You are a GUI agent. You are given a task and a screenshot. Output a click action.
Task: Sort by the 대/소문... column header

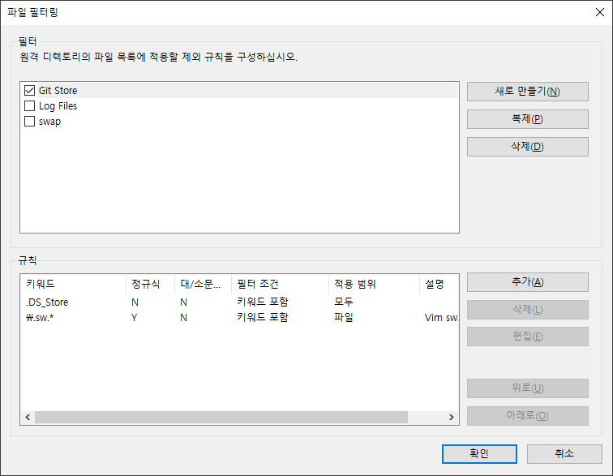pyautogui.click(x=203, y=284)
